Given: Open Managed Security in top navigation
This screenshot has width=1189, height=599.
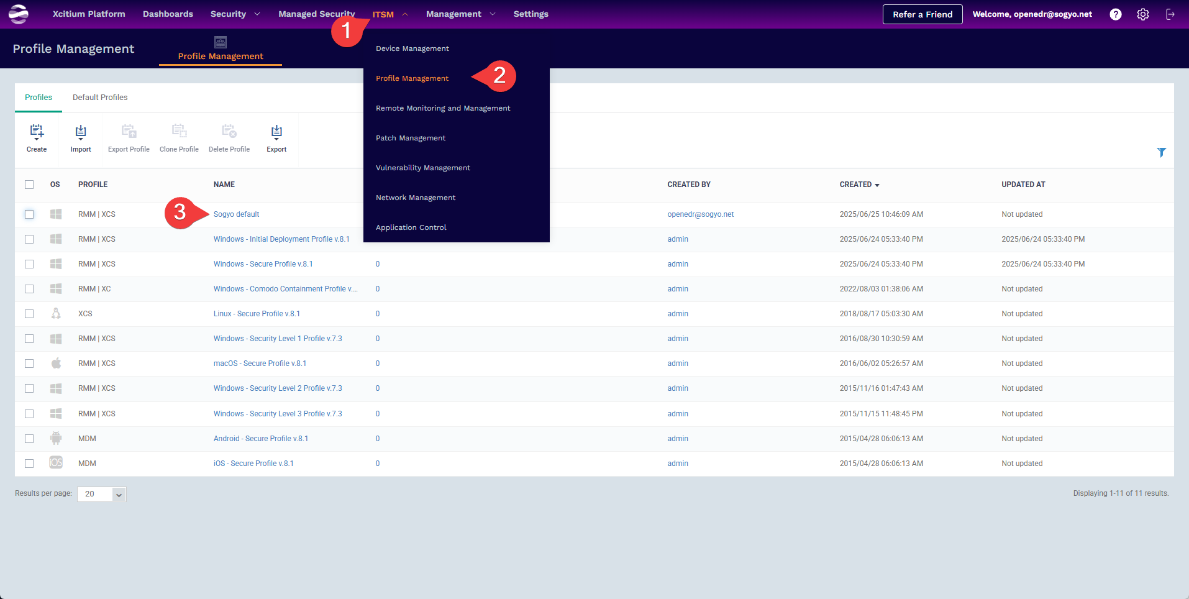Looking at the screenshot, I should [x=317, y=14].
